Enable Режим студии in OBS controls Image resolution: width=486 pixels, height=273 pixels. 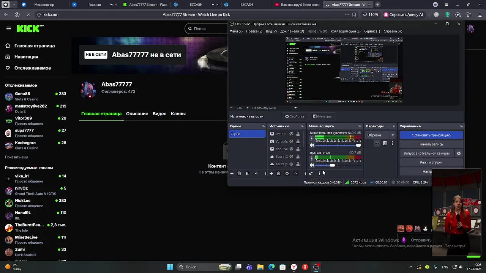[x=431, y=162]
